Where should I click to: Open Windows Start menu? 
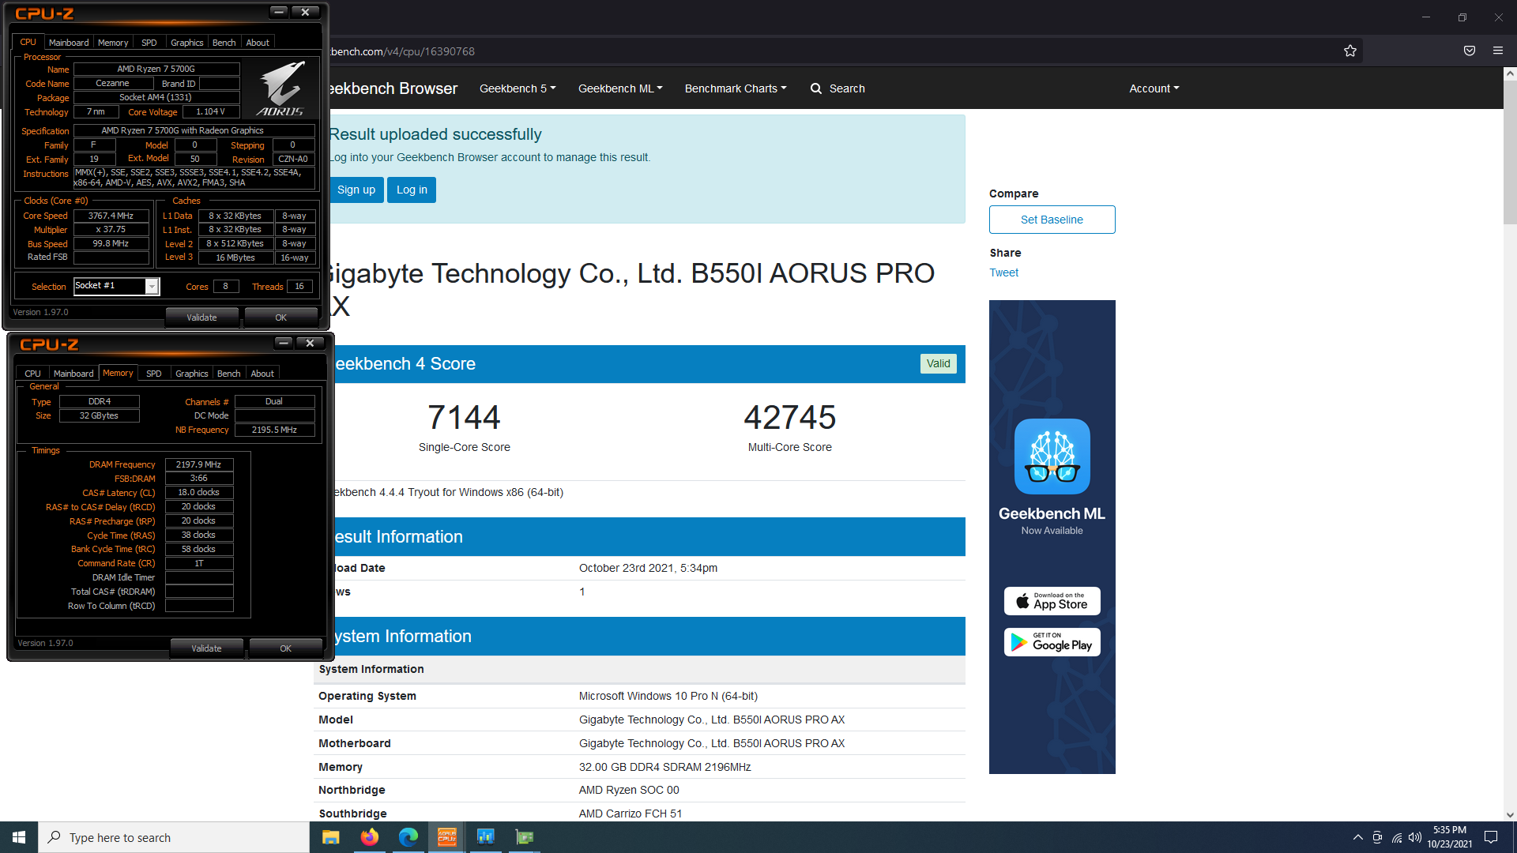(x=19, y=837)
